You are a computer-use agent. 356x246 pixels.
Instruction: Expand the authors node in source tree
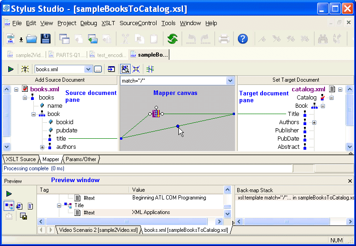[x=42, y=147]
